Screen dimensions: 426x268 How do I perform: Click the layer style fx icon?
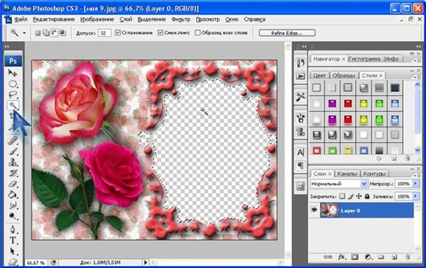tap(342, 256)
